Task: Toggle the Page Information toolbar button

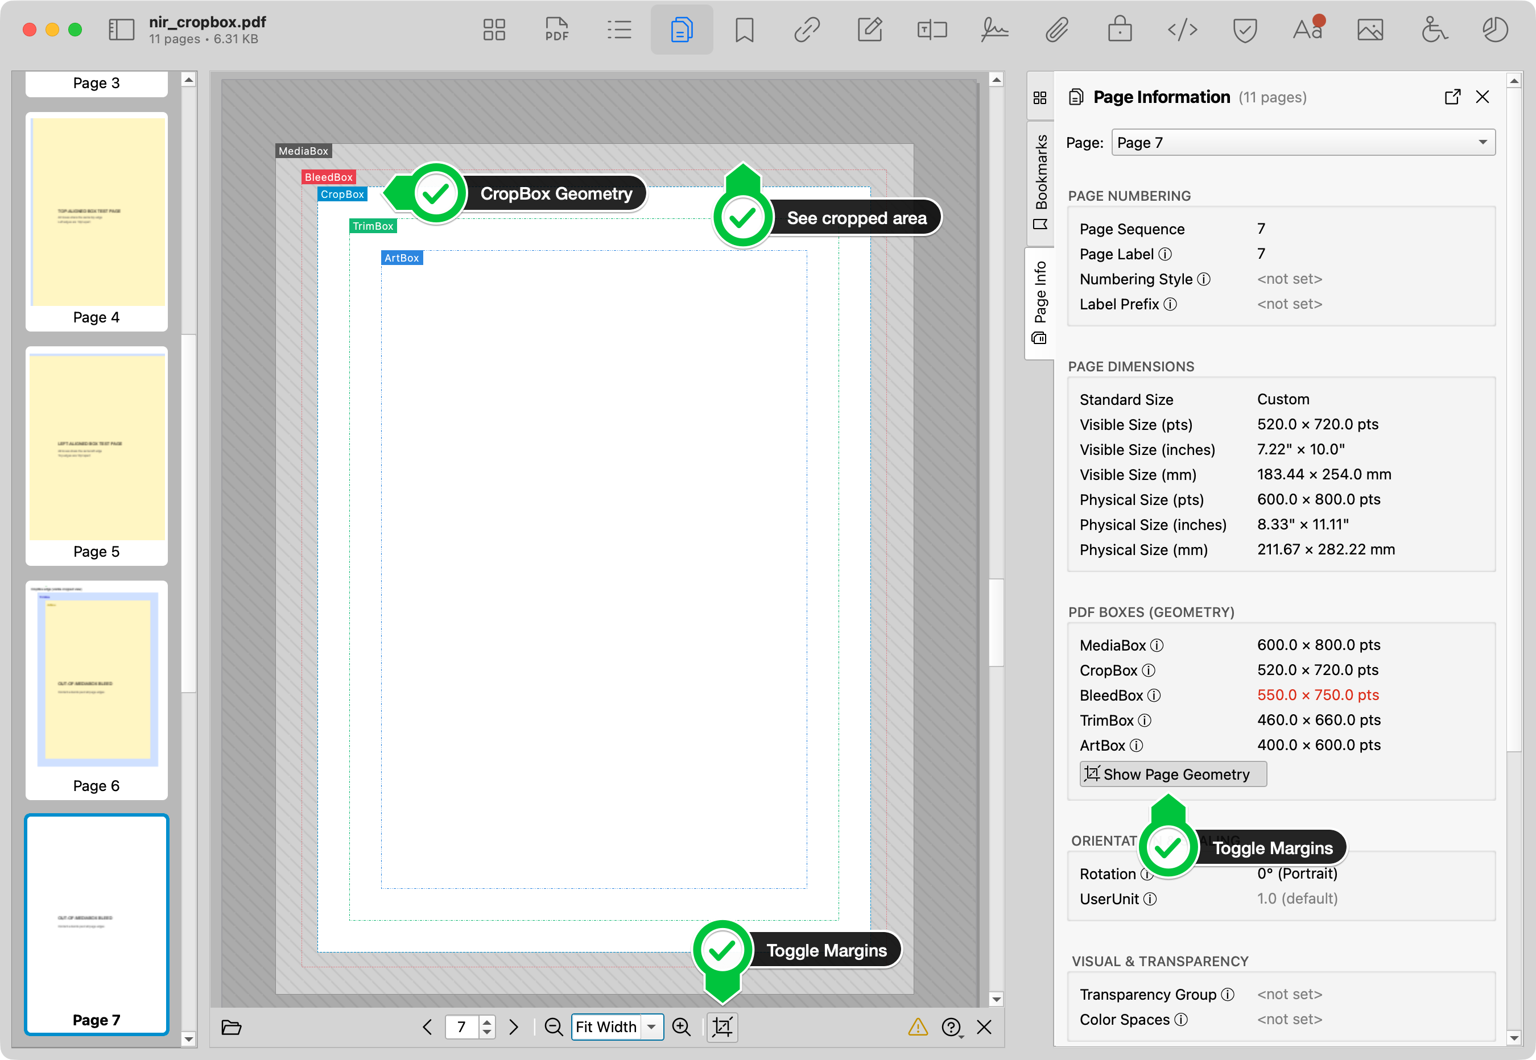Action: 682,30
